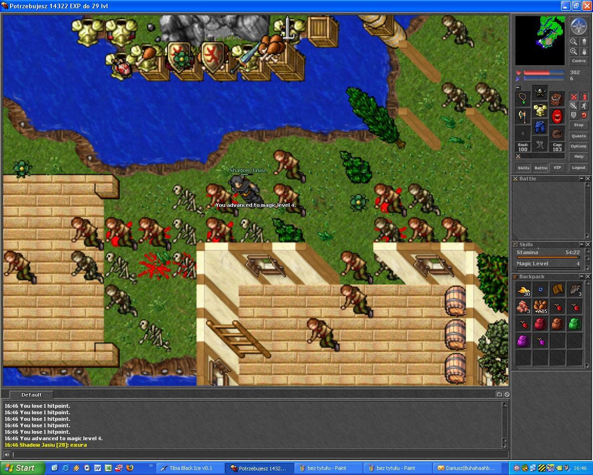Image resolution: width=593 pixels, height=475 pixels.
Task: Toggle chase opponent mode
Action: pyautogui.click(x=584, y=106)
